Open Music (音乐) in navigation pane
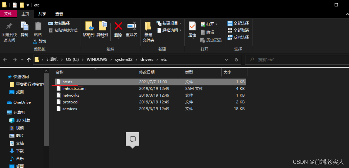349x168 pixels. 17,158
